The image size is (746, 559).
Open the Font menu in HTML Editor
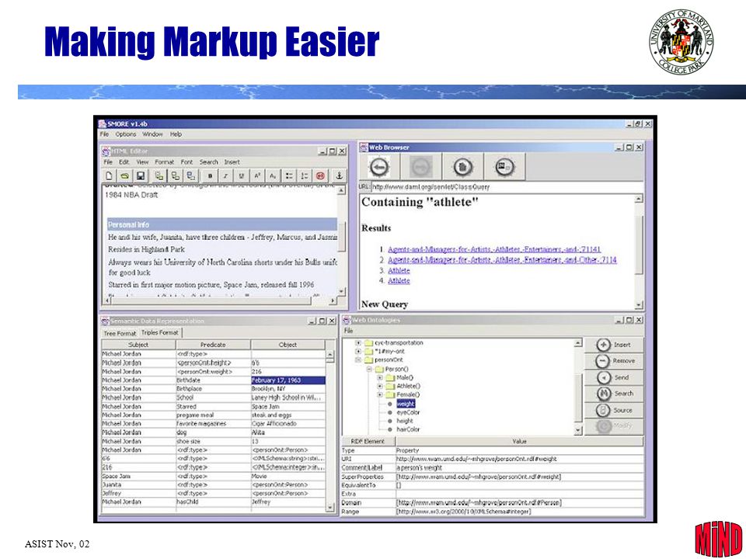[x=186, y=162]
